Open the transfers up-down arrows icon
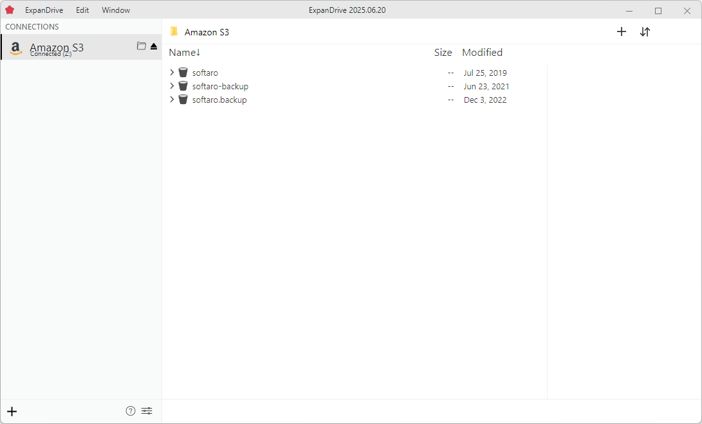Viewport: 702px width, 424px height. [645, 31]
